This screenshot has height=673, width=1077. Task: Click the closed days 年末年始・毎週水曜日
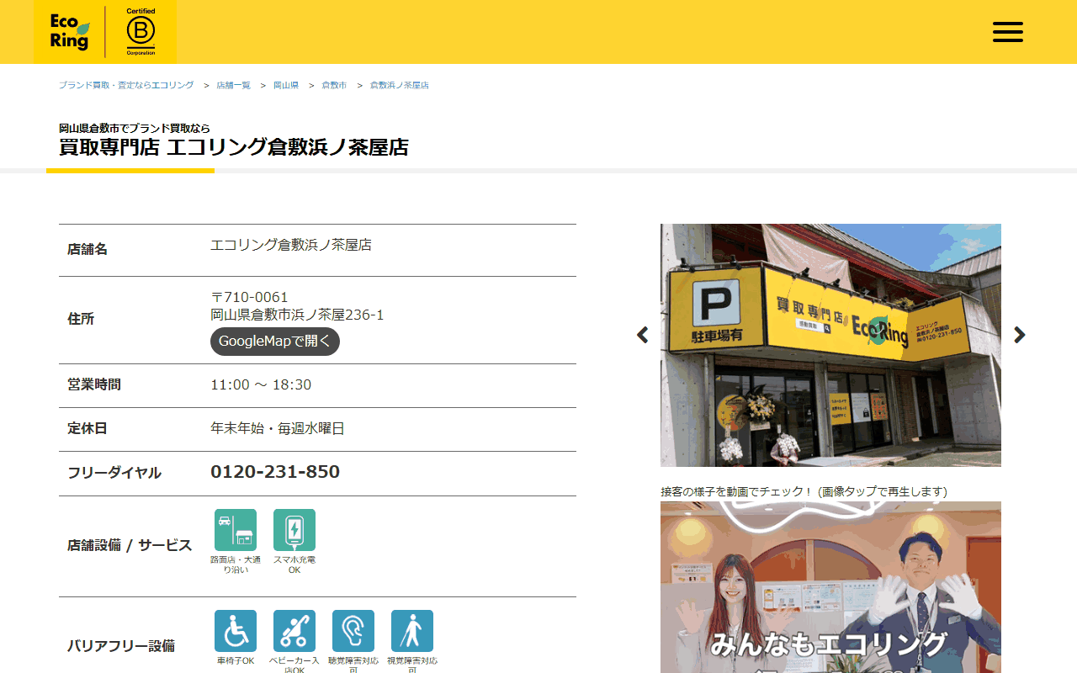click(x=278, y=428)
